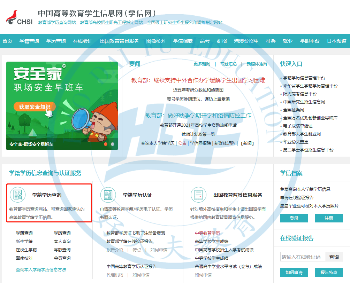The width and height of the screenshot is (350, 283).
Task: Open the 学籍学历查询 document search icon
Action: (18, 195)
